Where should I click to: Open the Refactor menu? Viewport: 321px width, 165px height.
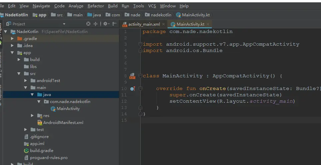(x=96, y=6)
